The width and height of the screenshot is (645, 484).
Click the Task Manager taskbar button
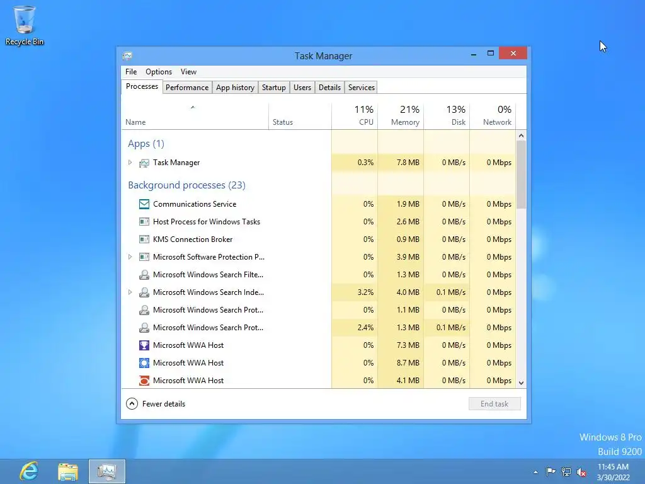point(107,471)
